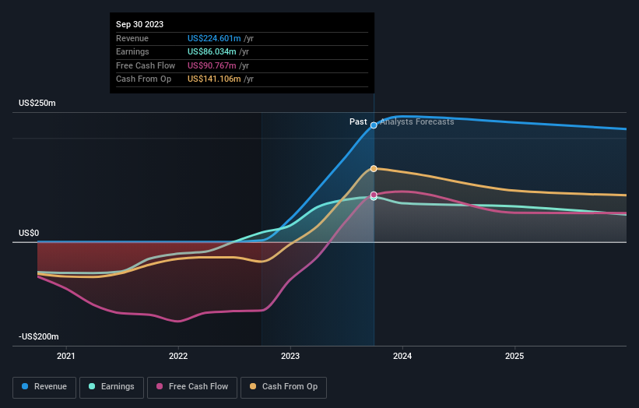
Task: Click the Sep 30 2023 tooltip header
Action: [x=140, y=24]
